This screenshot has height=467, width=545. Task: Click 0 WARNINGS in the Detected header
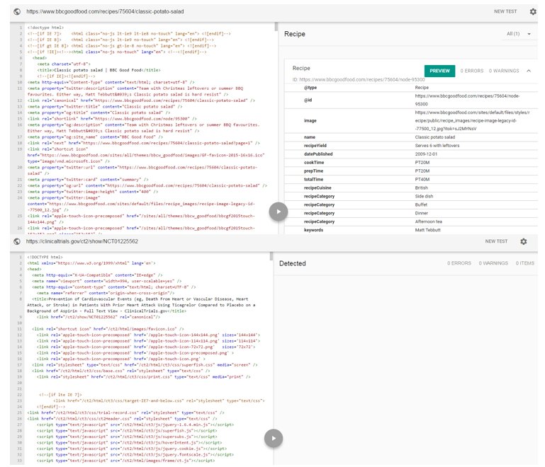(493, 263)
